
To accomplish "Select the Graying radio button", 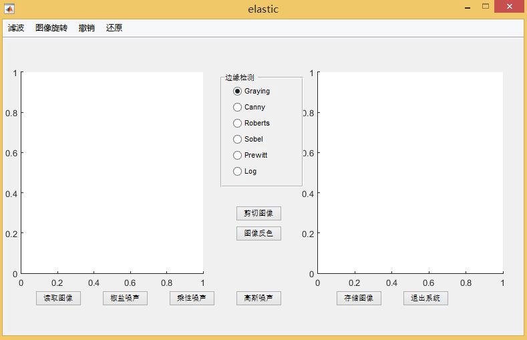I will 251,91.
